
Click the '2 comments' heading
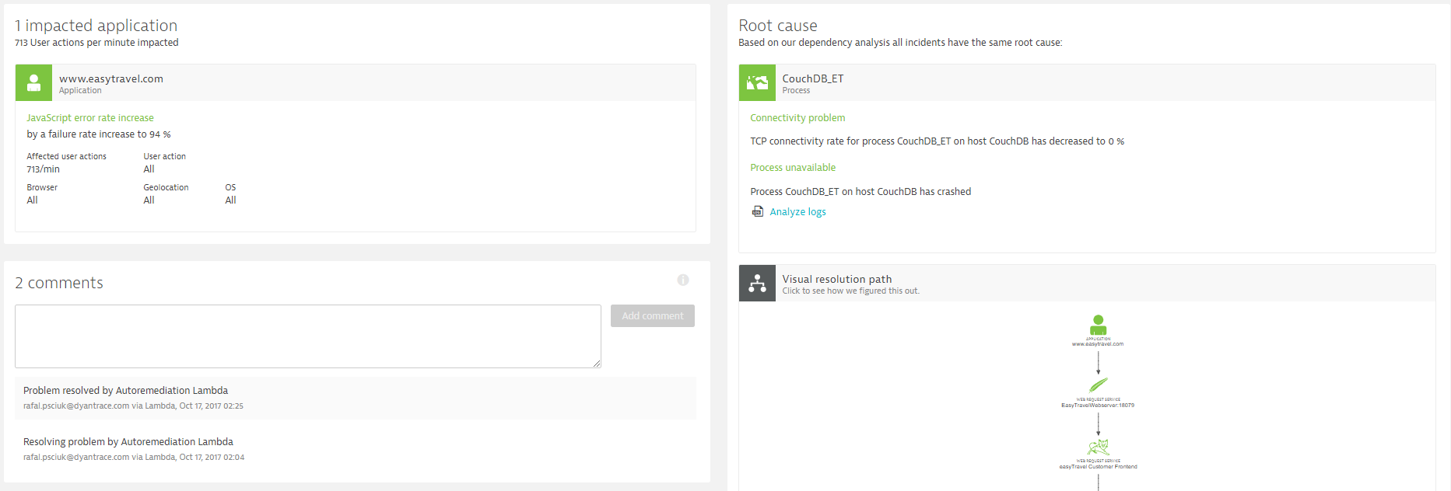point(59,283)
